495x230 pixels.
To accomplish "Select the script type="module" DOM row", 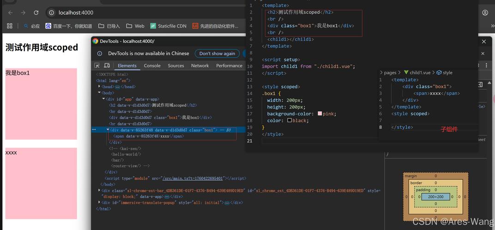I will click(x=175, y=178).
